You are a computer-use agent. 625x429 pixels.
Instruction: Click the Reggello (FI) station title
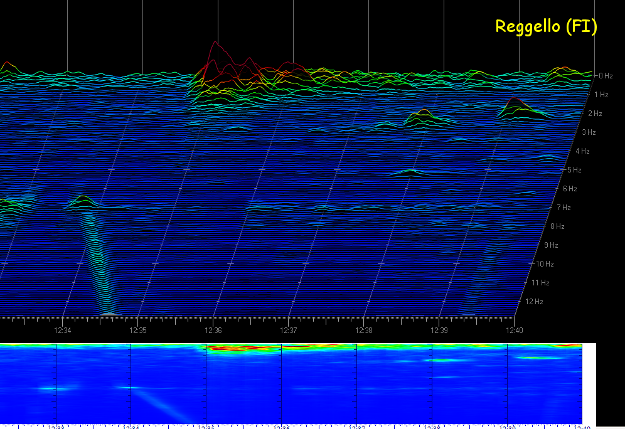(545, 26)
